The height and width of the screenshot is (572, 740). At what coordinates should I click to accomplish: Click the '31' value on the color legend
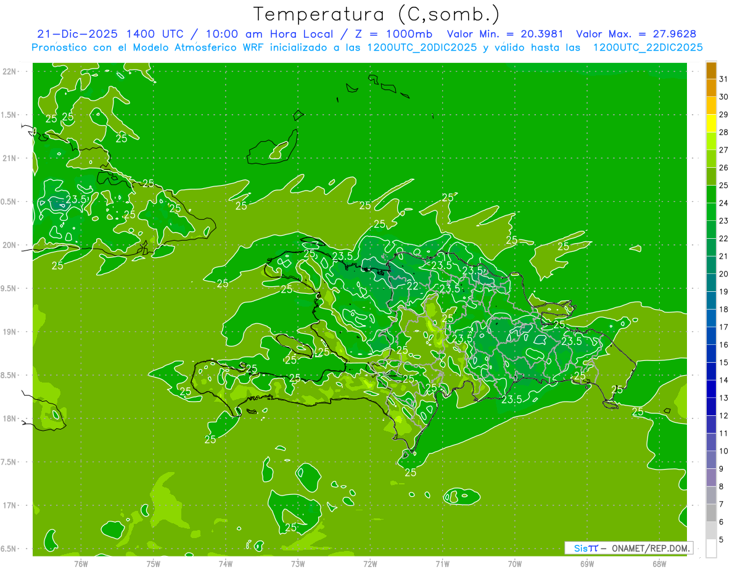click(723, 79)
